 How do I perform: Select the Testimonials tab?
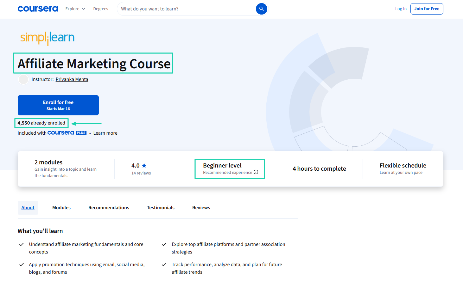tap(161, 207)
